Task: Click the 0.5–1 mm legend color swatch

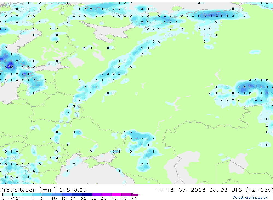Action: pos(17,195)
